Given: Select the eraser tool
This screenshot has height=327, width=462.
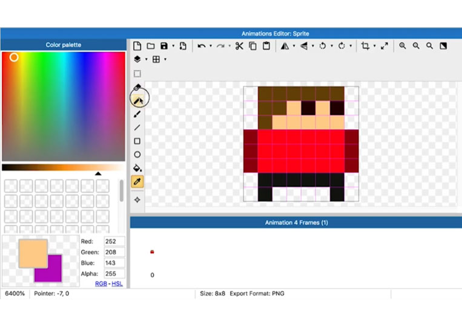Looking at the screenshot, I should 137,87.
